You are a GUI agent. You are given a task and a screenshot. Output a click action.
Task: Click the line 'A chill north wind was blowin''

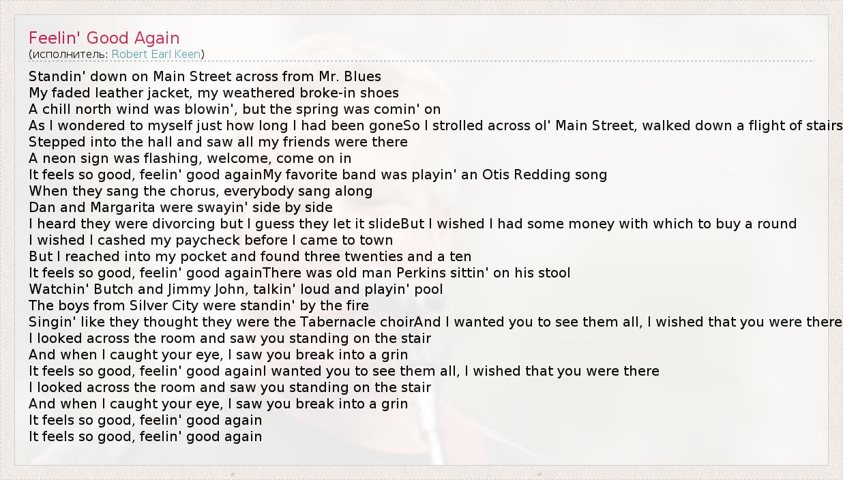(235, 109)
